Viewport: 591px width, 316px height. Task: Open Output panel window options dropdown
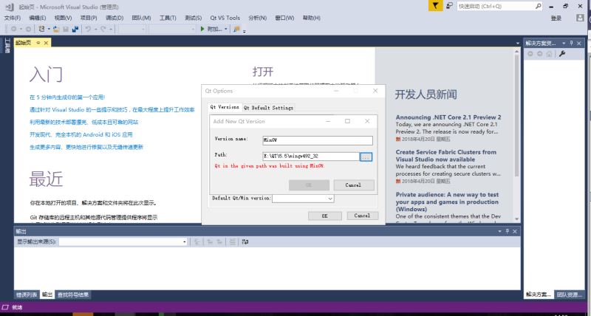pos(499,231)
